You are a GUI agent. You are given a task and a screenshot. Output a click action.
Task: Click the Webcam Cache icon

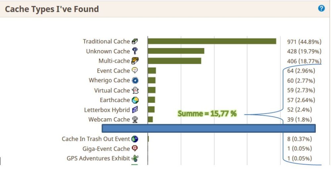click(x=135, y=120)
